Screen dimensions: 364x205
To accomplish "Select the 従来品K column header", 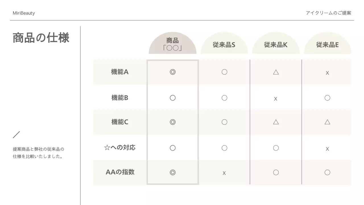I will pyautogui.click(x=276, y=45).
